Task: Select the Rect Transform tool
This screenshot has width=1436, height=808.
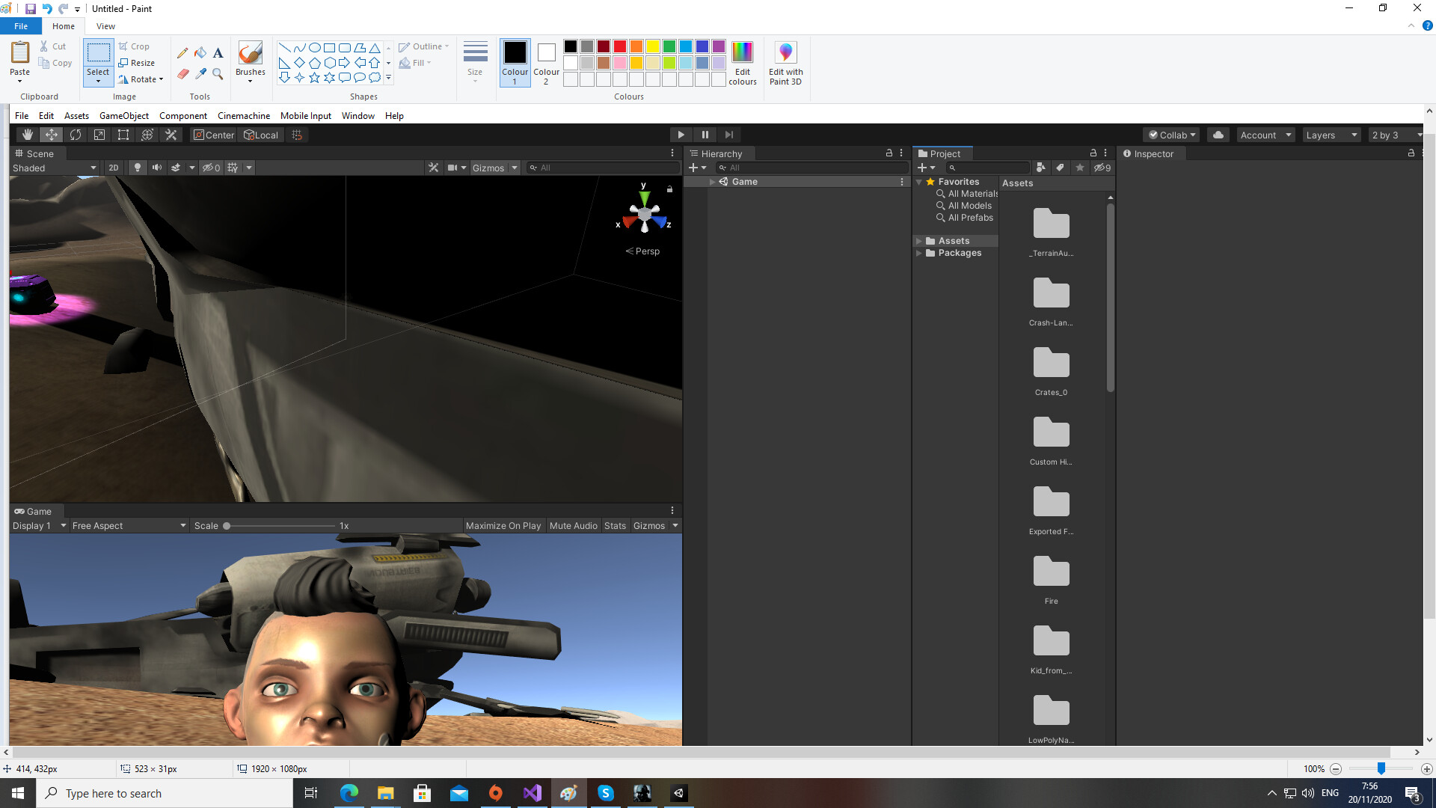Action: pyautogui.click(x=123, y=135)
